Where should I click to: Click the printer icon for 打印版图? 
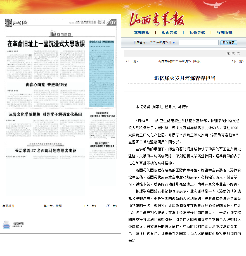click(x=6, y=225)
